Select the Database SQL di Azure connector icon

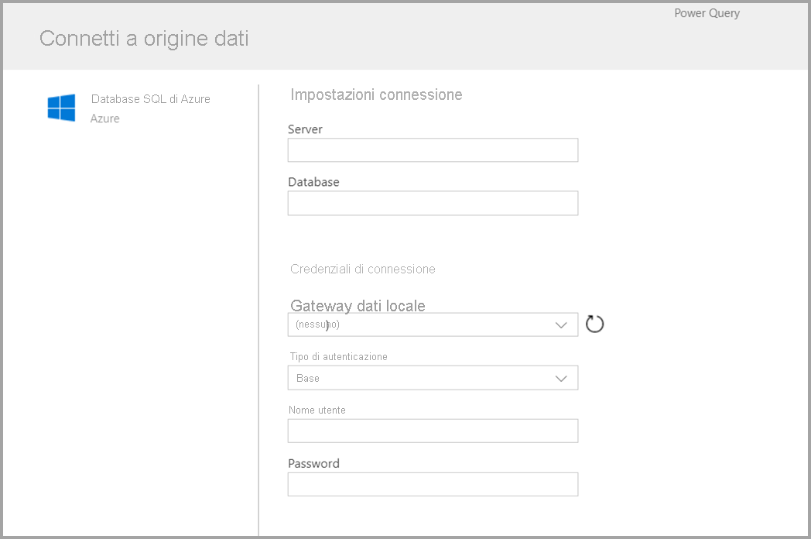62,108
